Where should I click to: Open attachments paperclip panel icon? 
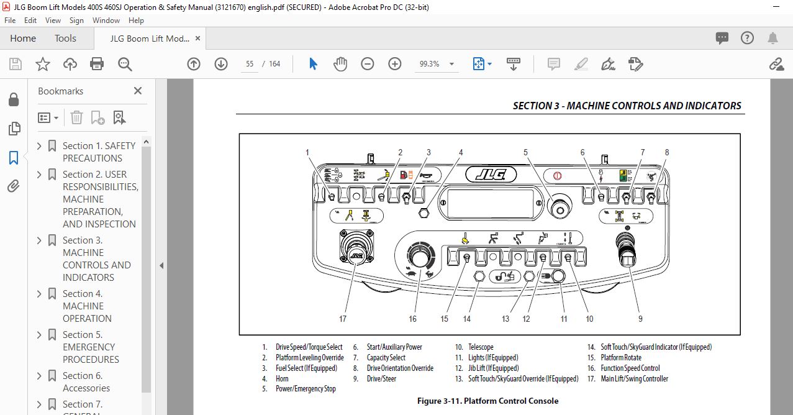point(14,186)
